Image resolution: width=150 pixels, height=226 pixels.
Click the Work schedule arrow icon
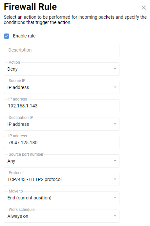[x=115, y=216]
